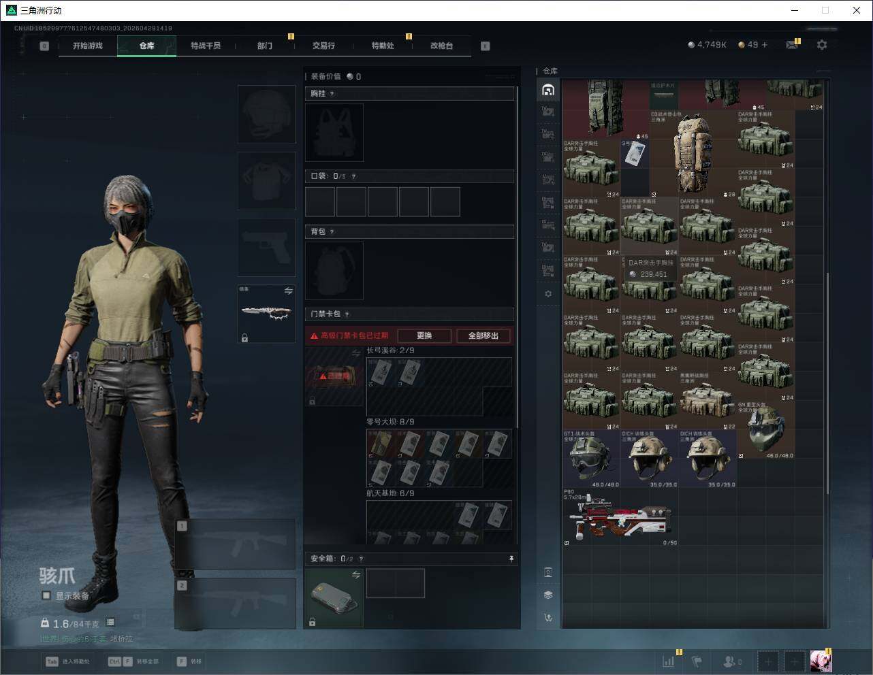Open the mail envelope icon
This screenshot has width=873, height=675.
(x=791, y=45)
